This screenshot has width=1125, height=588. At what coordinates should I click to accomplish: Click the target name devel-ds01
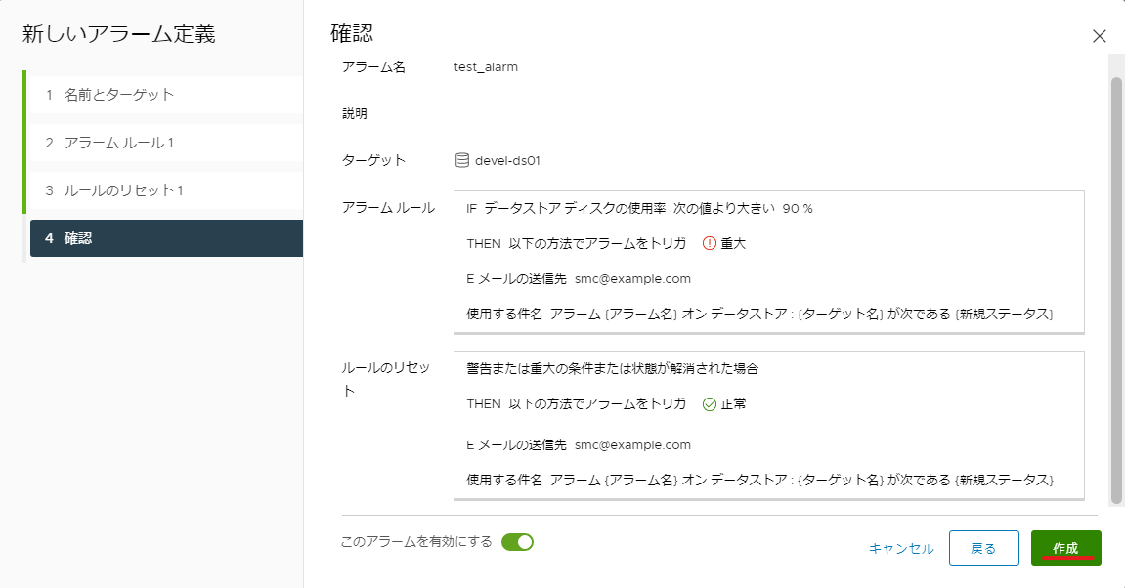pyautogui.click(x=507, y=160)
